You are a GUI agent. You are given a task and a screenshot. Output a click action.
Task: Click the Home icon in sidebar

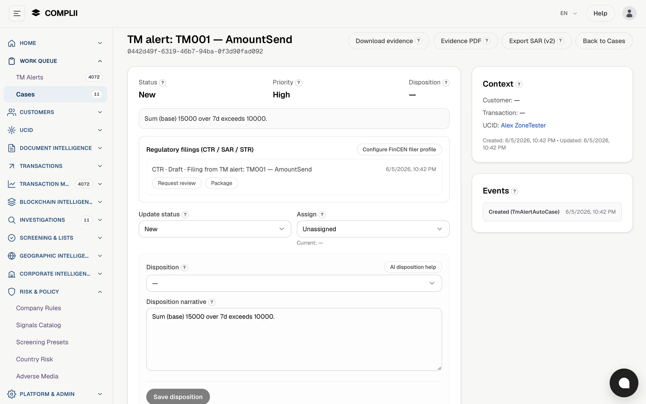pyautogui.click(x=12, y=43)
